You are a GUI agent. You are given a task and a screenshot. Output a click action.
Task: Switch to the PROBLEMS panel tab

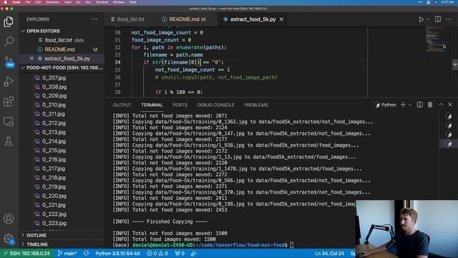[x=256, y=105]
